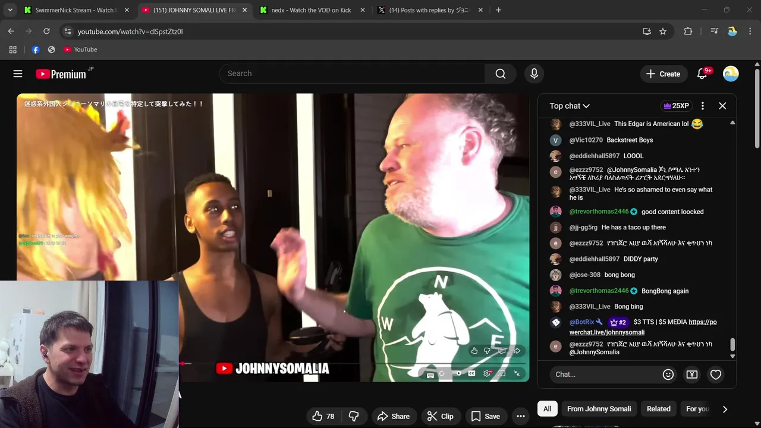The image size is (761, 428).
Task: Send a heart reaction in chat
Action: pos(716,374)
